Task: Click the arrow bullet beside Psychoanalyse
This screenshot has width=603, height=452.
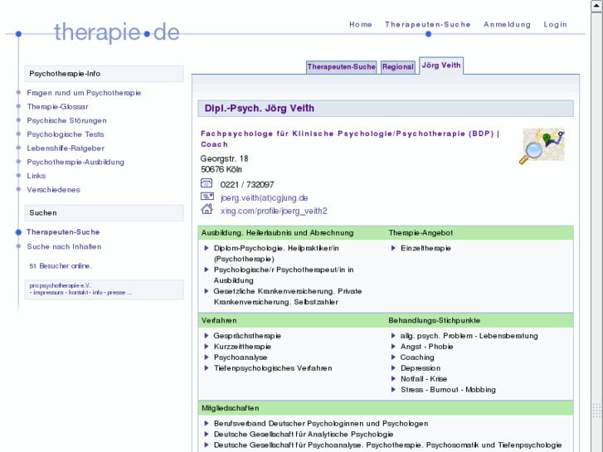Action: click(x=207, y=357)
